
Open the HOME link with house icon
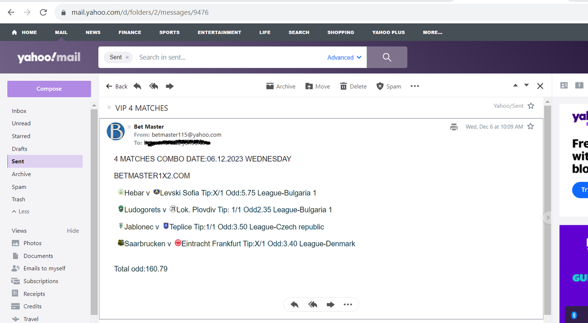point(24,33)
